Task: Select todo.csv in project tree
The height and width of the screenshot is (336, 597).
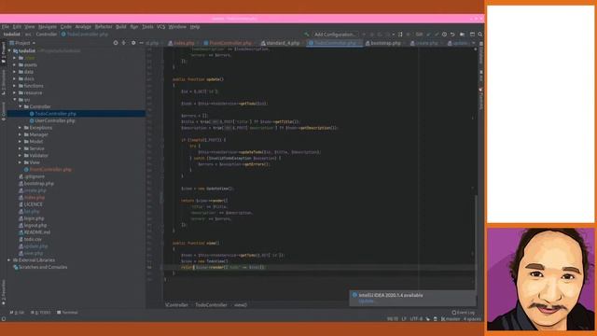Action: tap(33, 239)
